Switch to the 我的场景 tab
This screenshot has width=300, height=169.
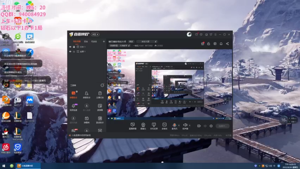pos(77,41)
